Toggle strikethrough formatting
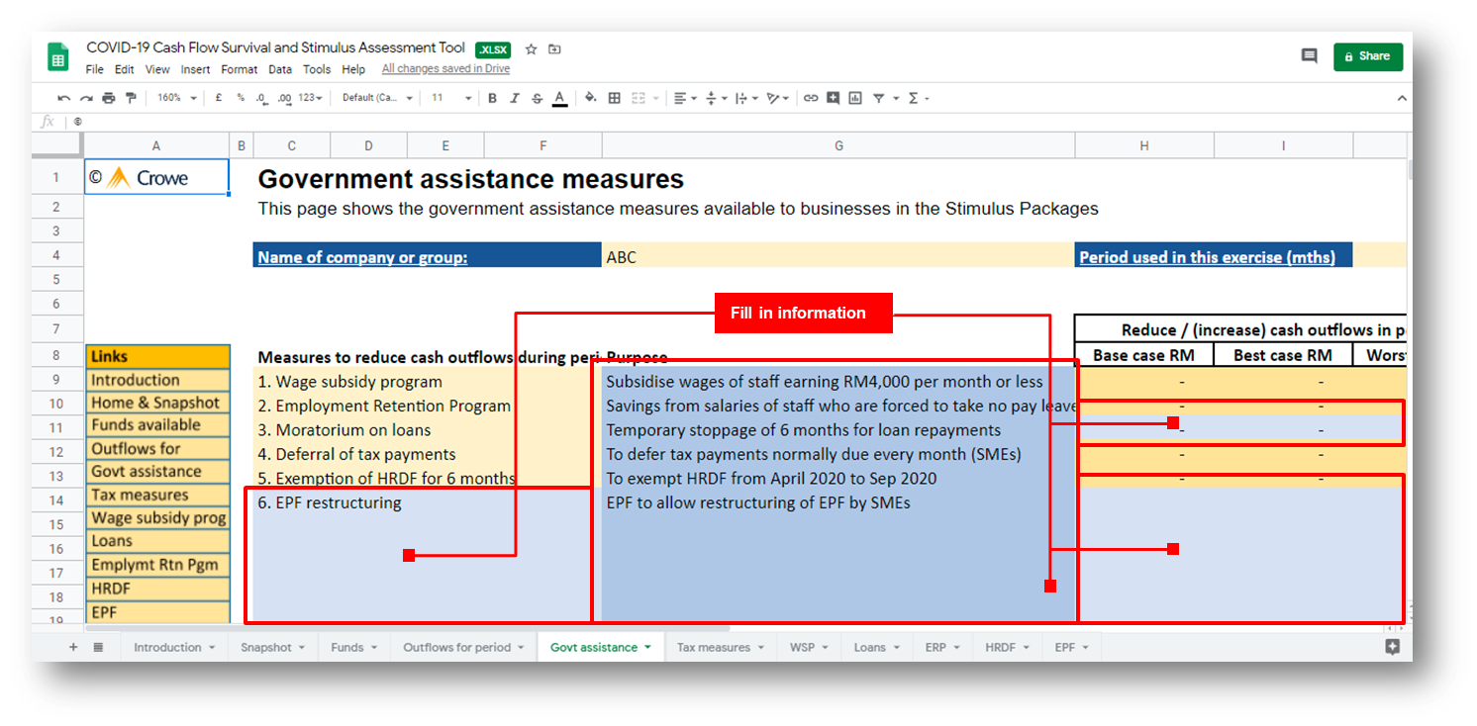Screen dimensions: 1477x726 (x=537, y=98)
